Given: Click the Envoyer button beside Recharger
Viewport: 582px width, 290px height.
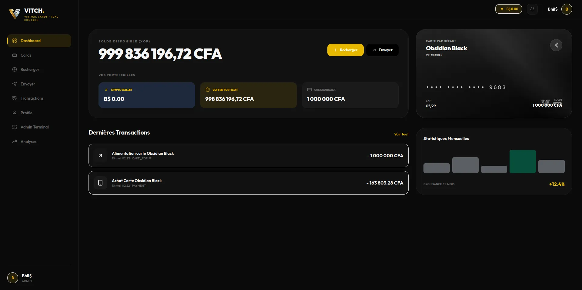Looking at the screenshot, I should (382, 50).
